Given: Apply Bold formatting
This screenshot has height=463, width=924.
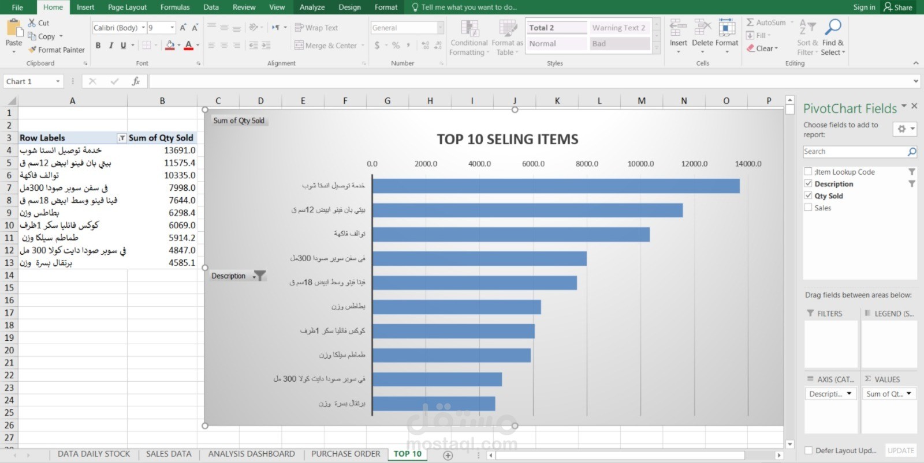Looking at the screenshot, I should click(x=98, y=45).
